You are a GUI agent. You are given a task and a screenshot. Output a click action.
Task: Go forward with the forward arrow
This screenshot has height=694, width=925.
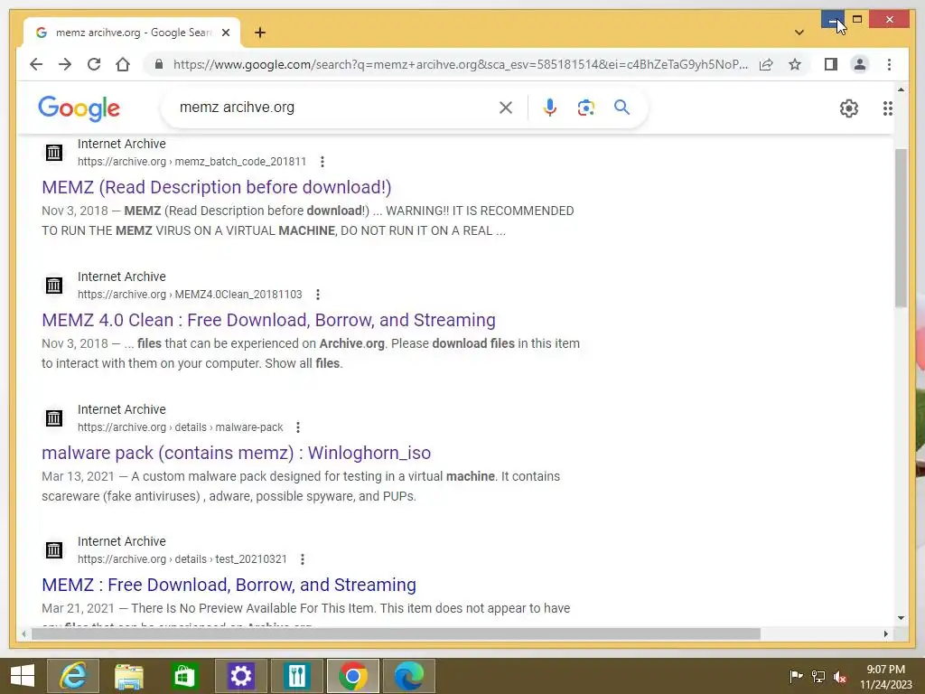[x=65, y=64]
